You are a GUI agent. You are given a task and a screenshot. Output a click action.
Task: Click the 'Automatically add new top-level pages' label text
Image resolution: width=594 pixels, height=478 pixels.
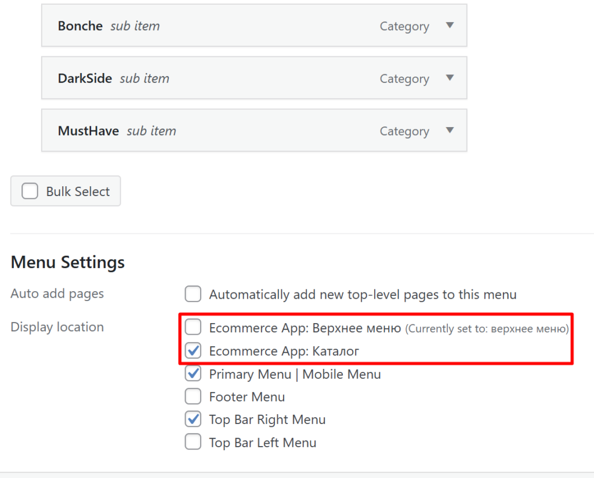pyautogui.click(x=363, y=295)
